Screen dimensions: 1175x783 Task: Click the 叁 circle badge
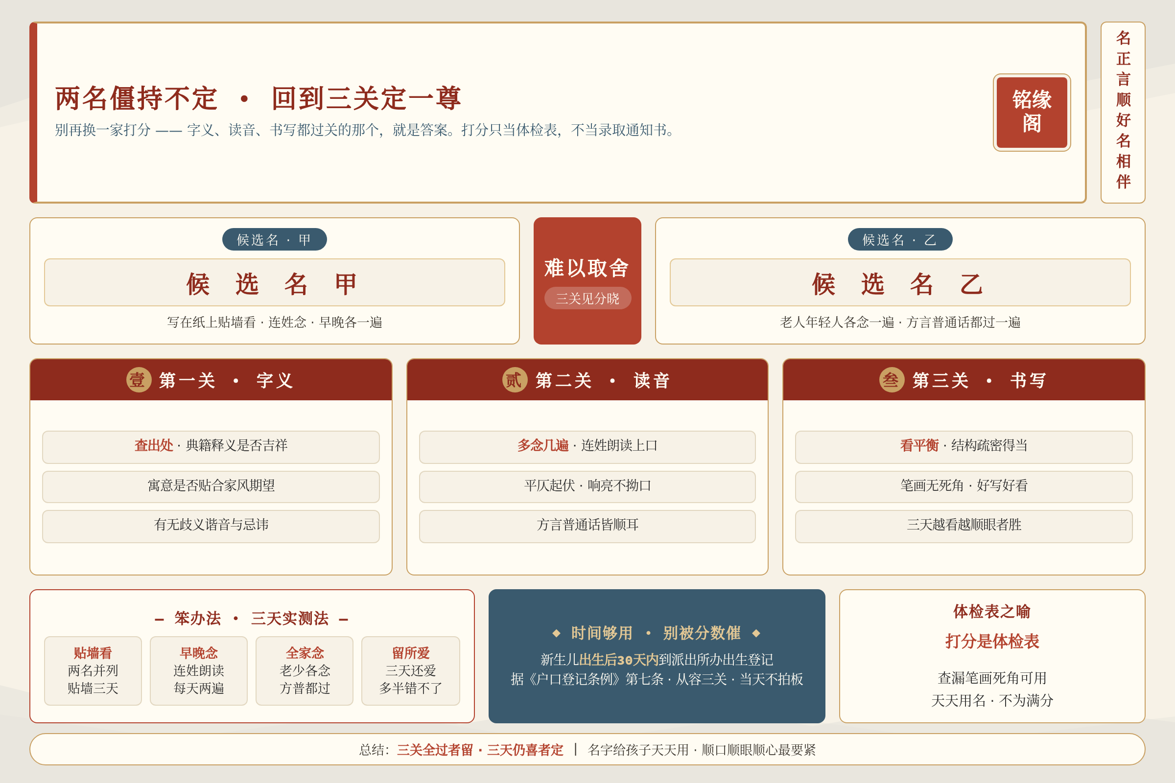[x=892, y=380]
